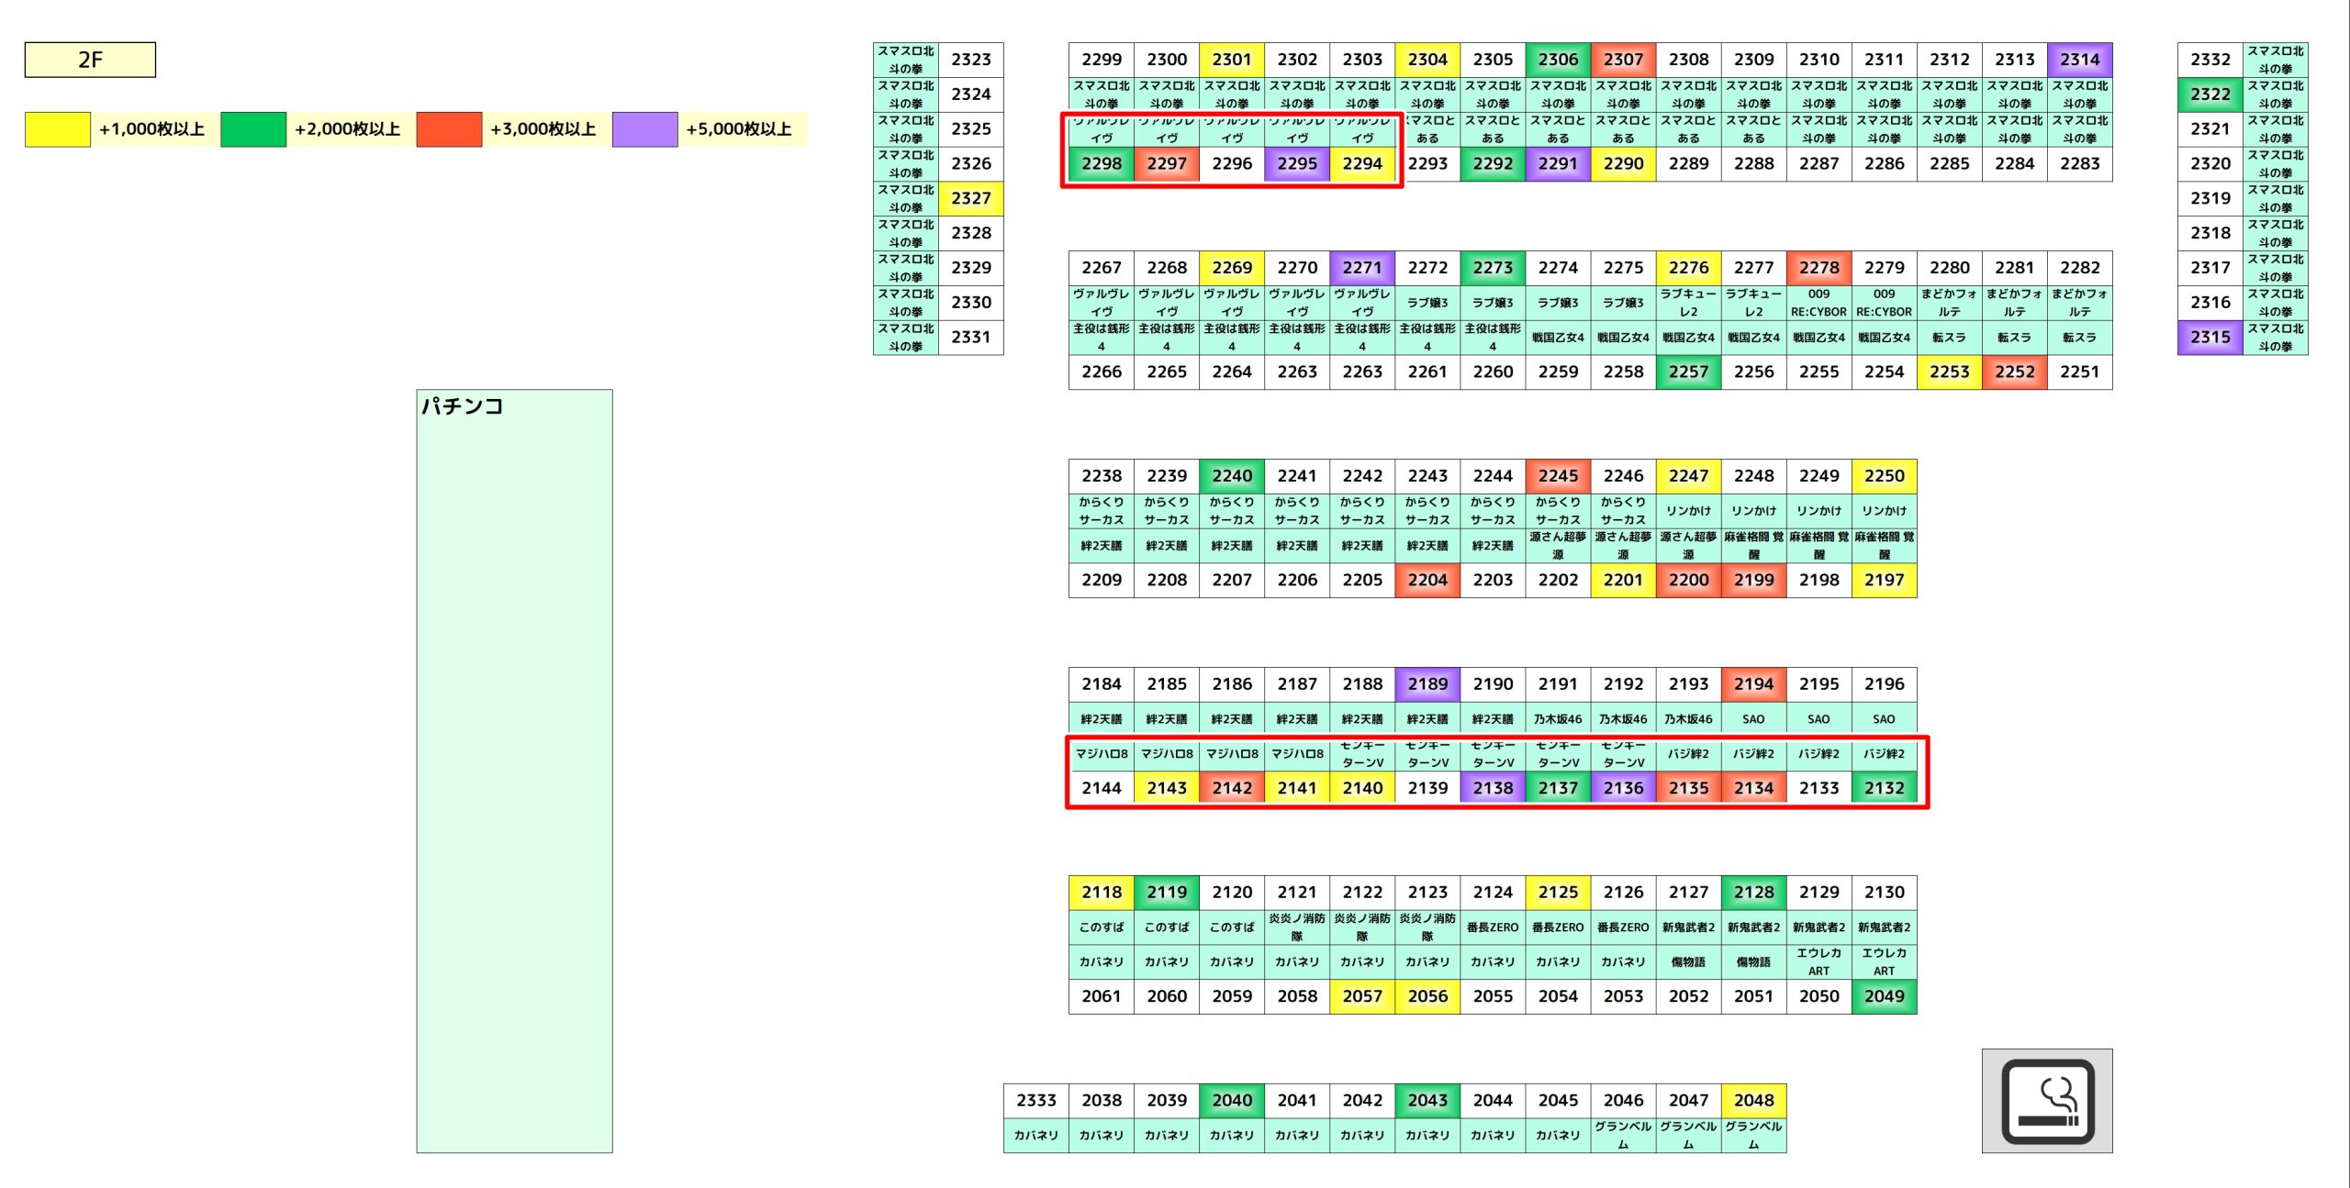Click red machine cell 2245
This screenshot has width=2350, height=1188.
pyautogui.click(x=1558, y=476)
